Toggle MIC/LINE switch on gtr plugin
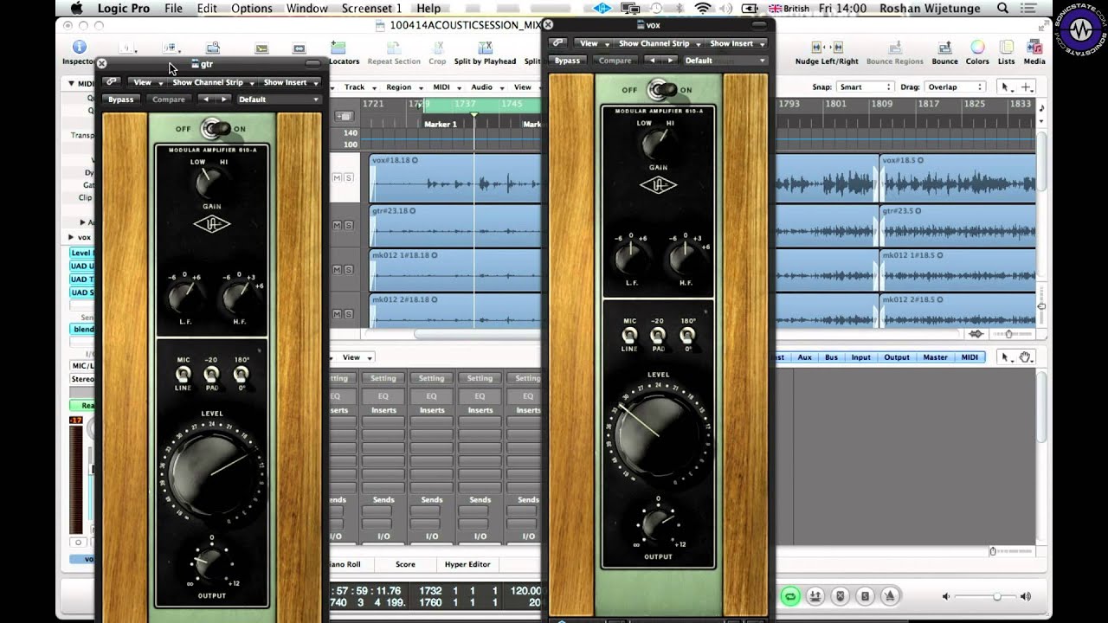 pos(183,374)
